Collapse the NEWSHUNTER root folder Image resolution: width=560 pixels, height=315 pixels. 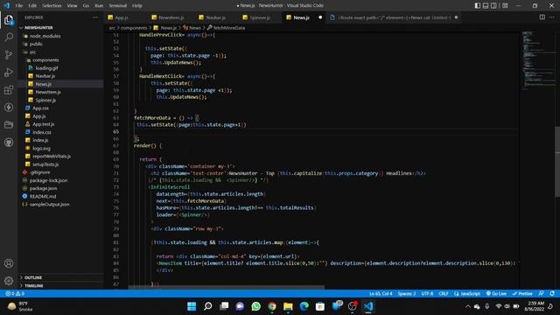click(x=38, y=27)
